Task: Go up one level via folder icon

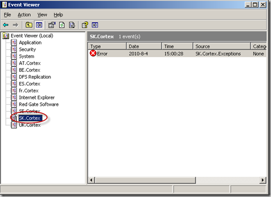Action: click(x=29, y=25)
